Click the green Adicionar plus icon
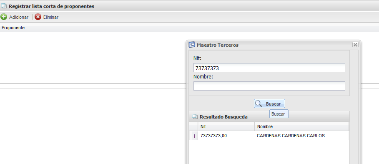This screenshot has height=164, width=379. pyautogui.click(x=4, y=17)
